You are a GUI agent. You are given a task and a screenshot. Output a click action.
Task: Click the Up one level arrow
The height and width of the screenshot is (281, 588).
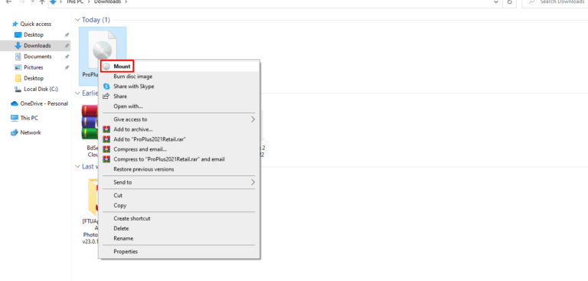pyautogui.click(x=42, y=2)
